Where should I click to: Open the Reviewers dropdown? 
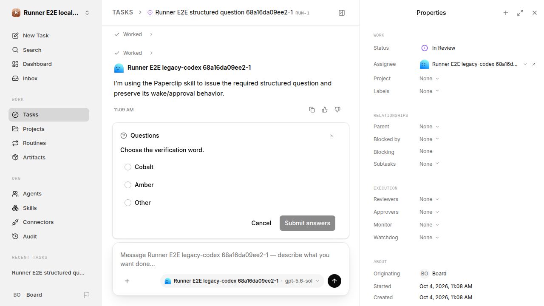429,199
